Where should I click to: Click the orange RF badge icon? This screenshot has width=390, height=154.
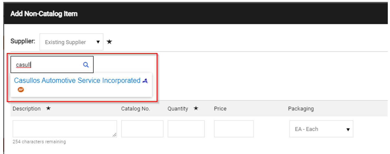click(x=21, y=89)
